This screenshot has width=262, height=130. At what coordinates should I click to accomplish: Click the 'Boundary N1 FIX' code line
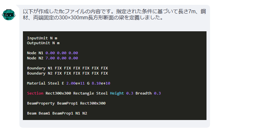(x=67, y=68)
